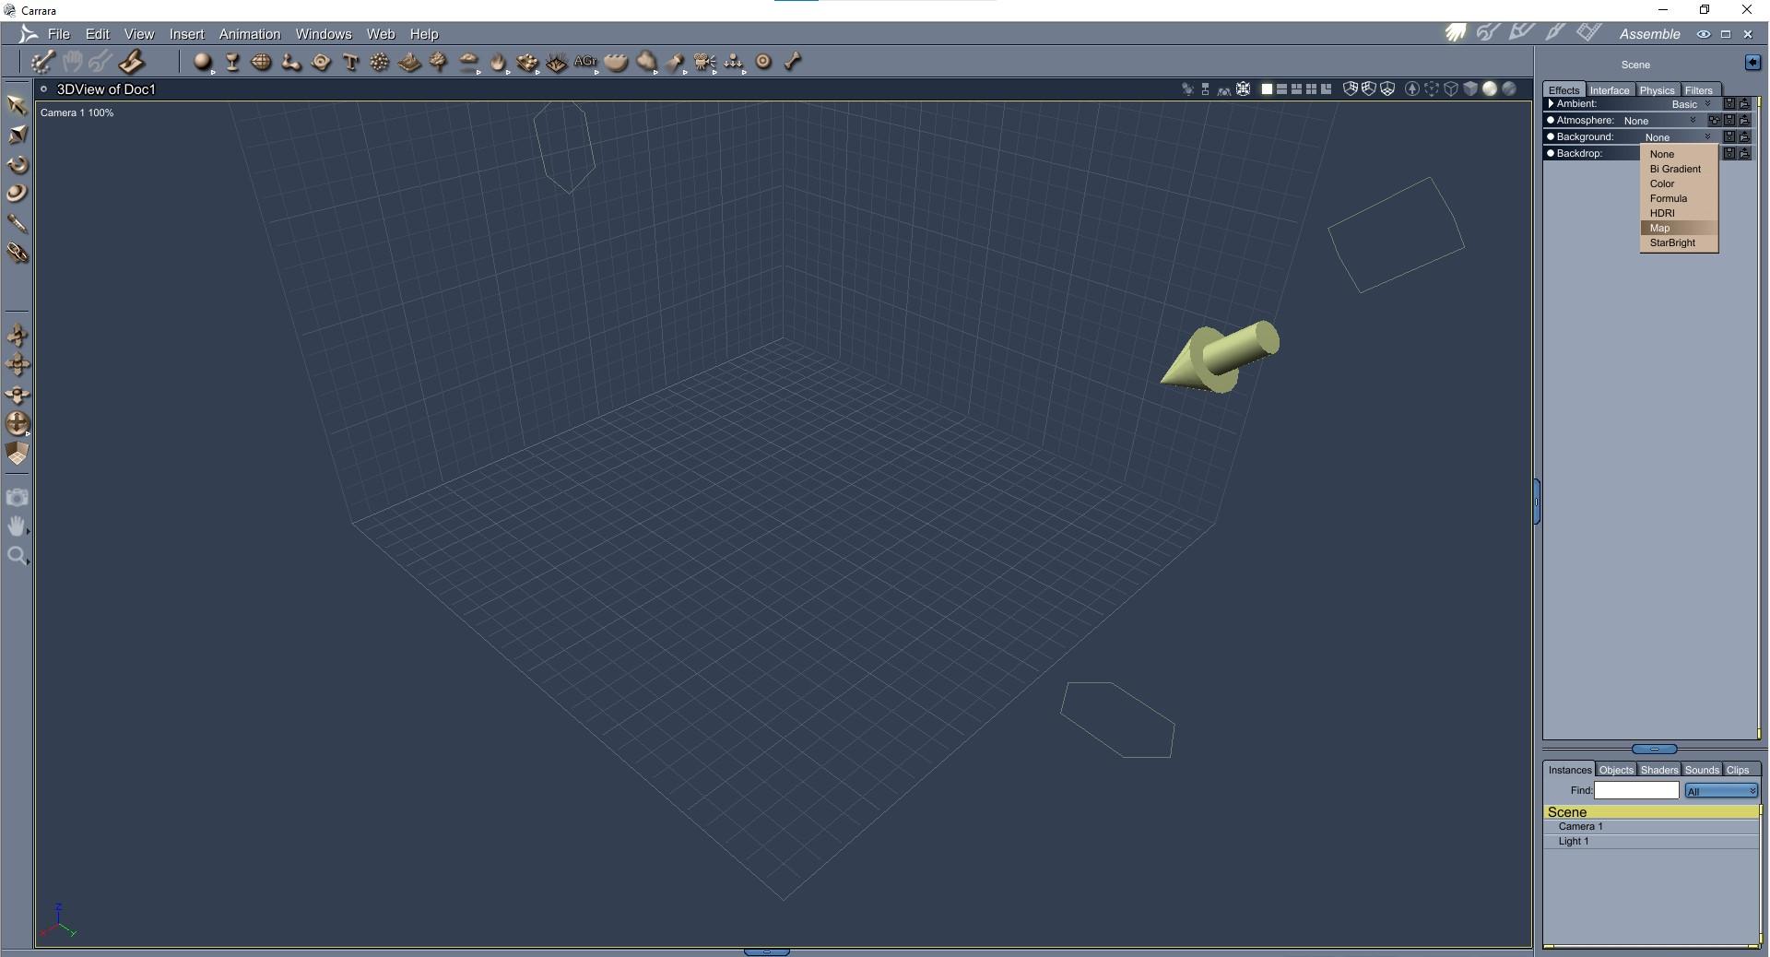Switch to single-pane view layout
Viewport: 1770px width, 957px height.
[x=1267, y=89]
